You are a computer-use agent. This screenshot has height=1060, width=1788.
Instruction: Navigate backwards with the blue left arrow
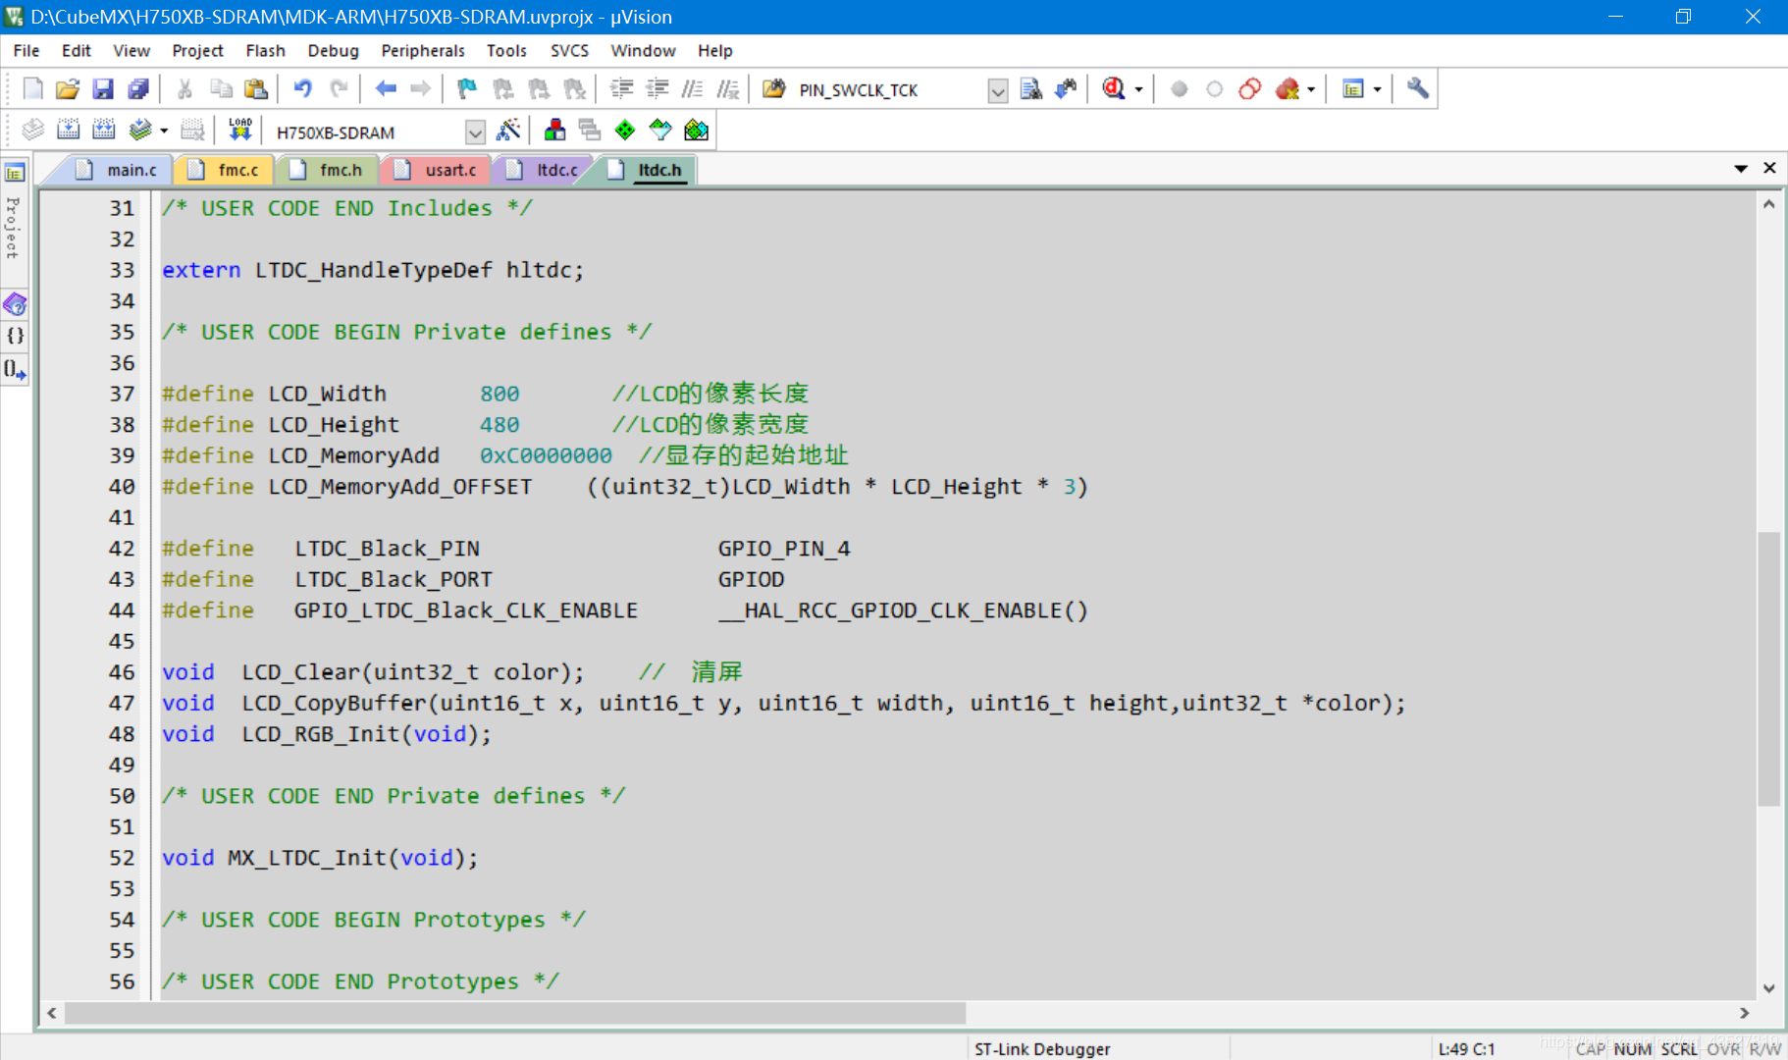(386, 89)
